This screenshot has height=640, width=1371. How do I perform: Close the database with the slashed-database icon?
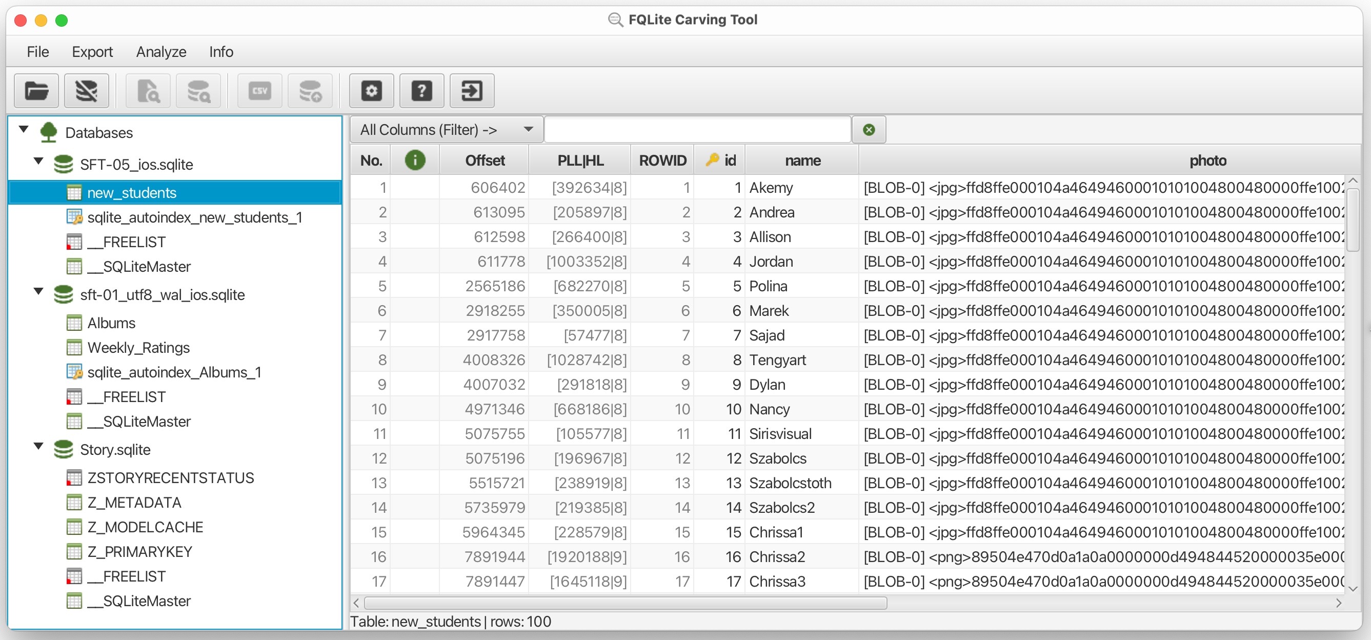coord(86,91)
